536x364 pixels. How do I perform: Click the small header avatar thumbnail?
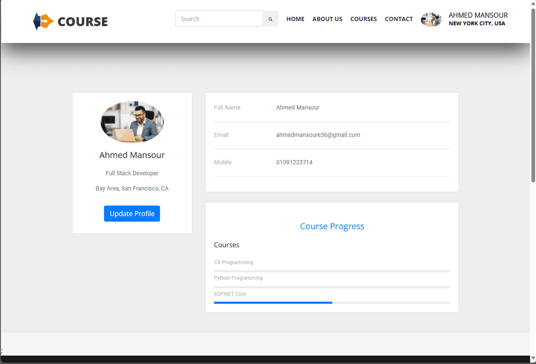coord(431,19)
